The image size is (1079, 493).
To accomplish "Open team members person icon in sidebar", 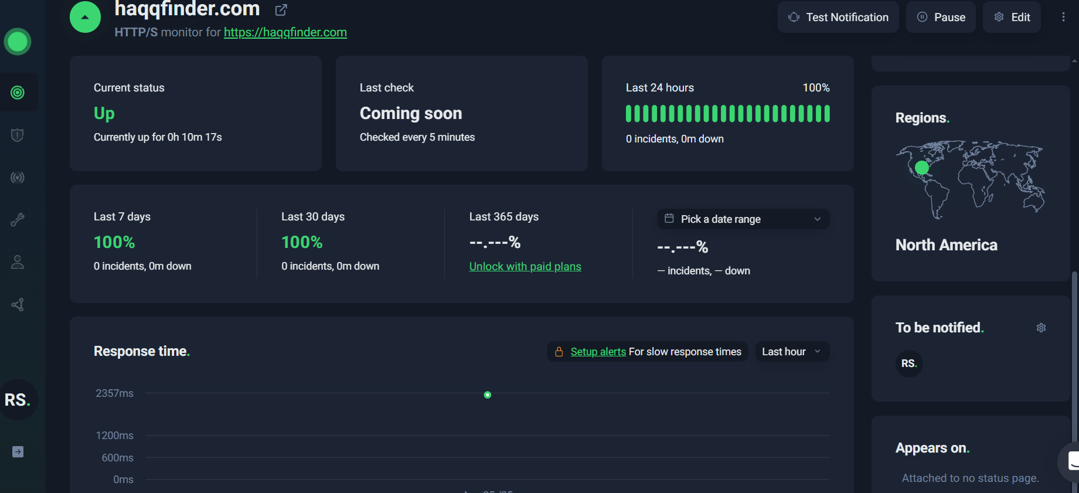I will click(x=18, y=262).
